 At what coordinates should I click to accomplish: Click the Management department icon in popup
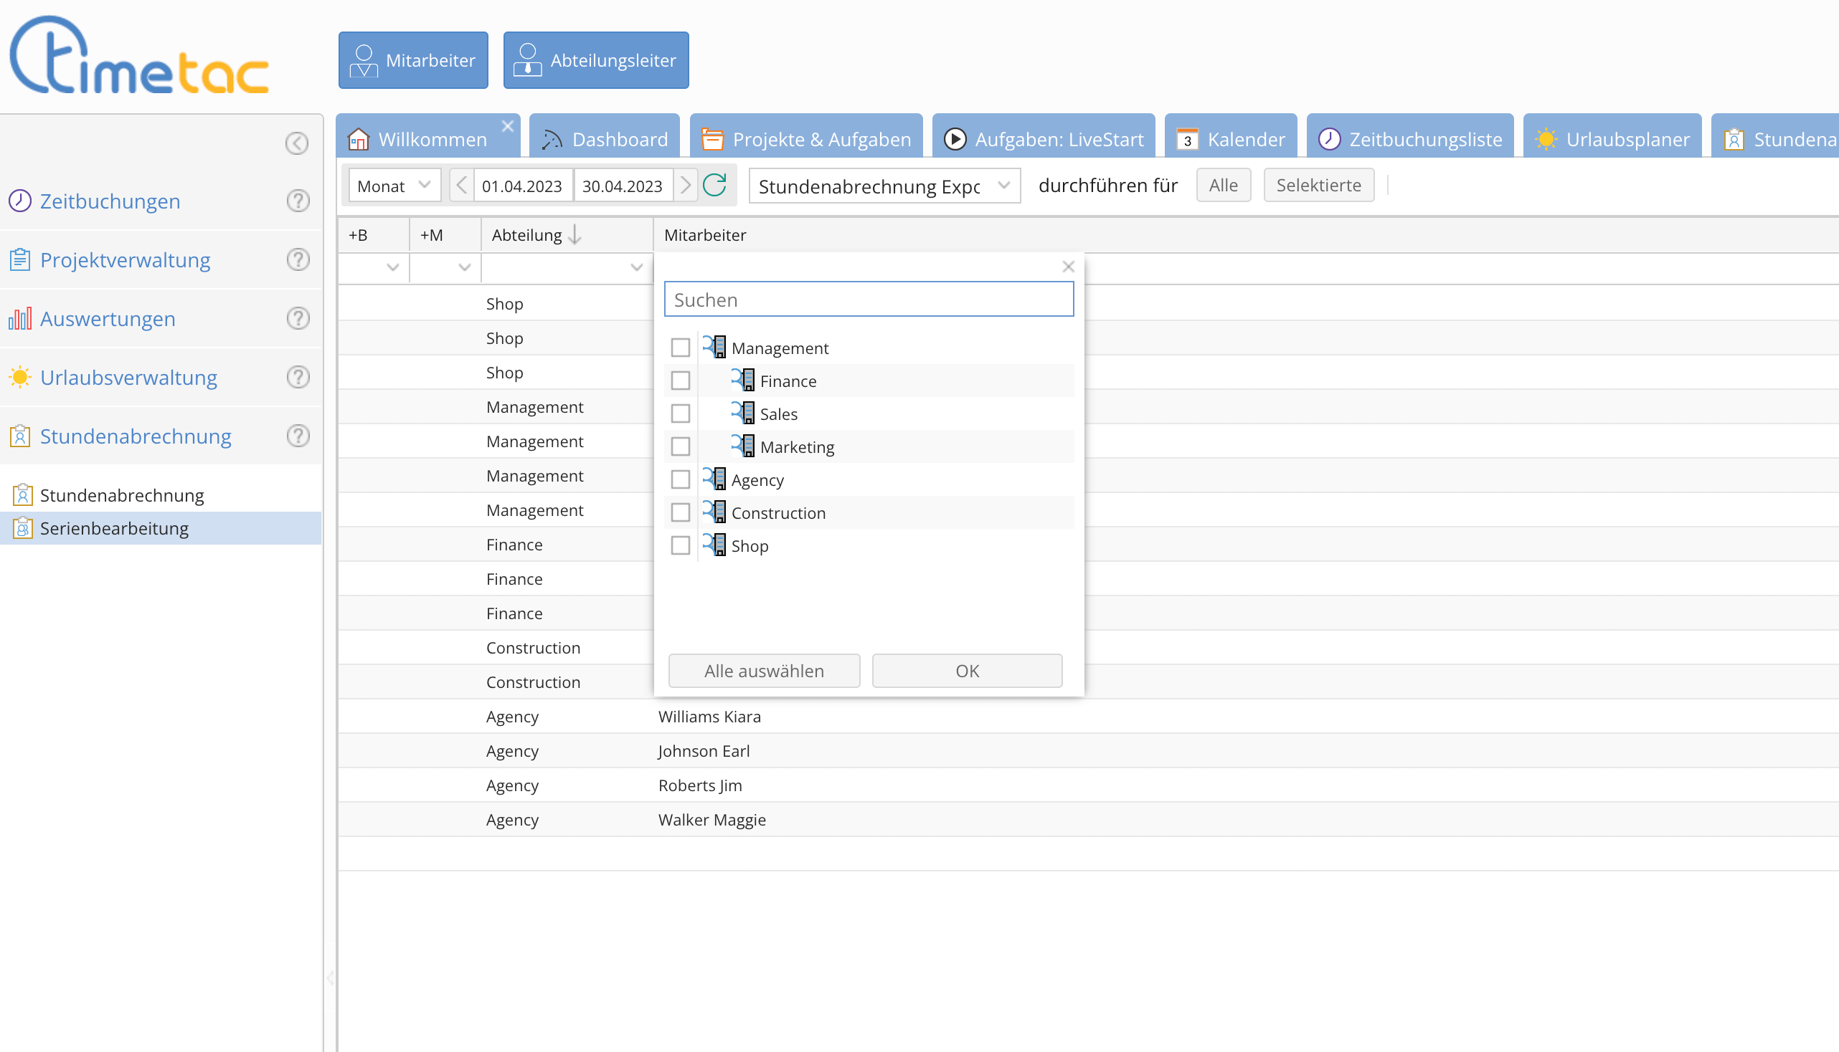(x=714, y=347)
